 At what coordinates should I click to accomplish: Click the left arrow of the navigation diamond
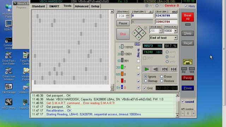[134, 33]
